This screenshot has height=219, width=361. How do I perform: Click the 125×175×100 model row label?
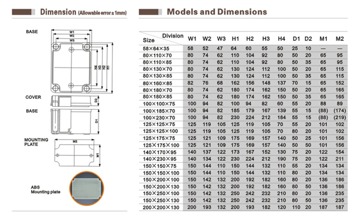pos(160,145)
